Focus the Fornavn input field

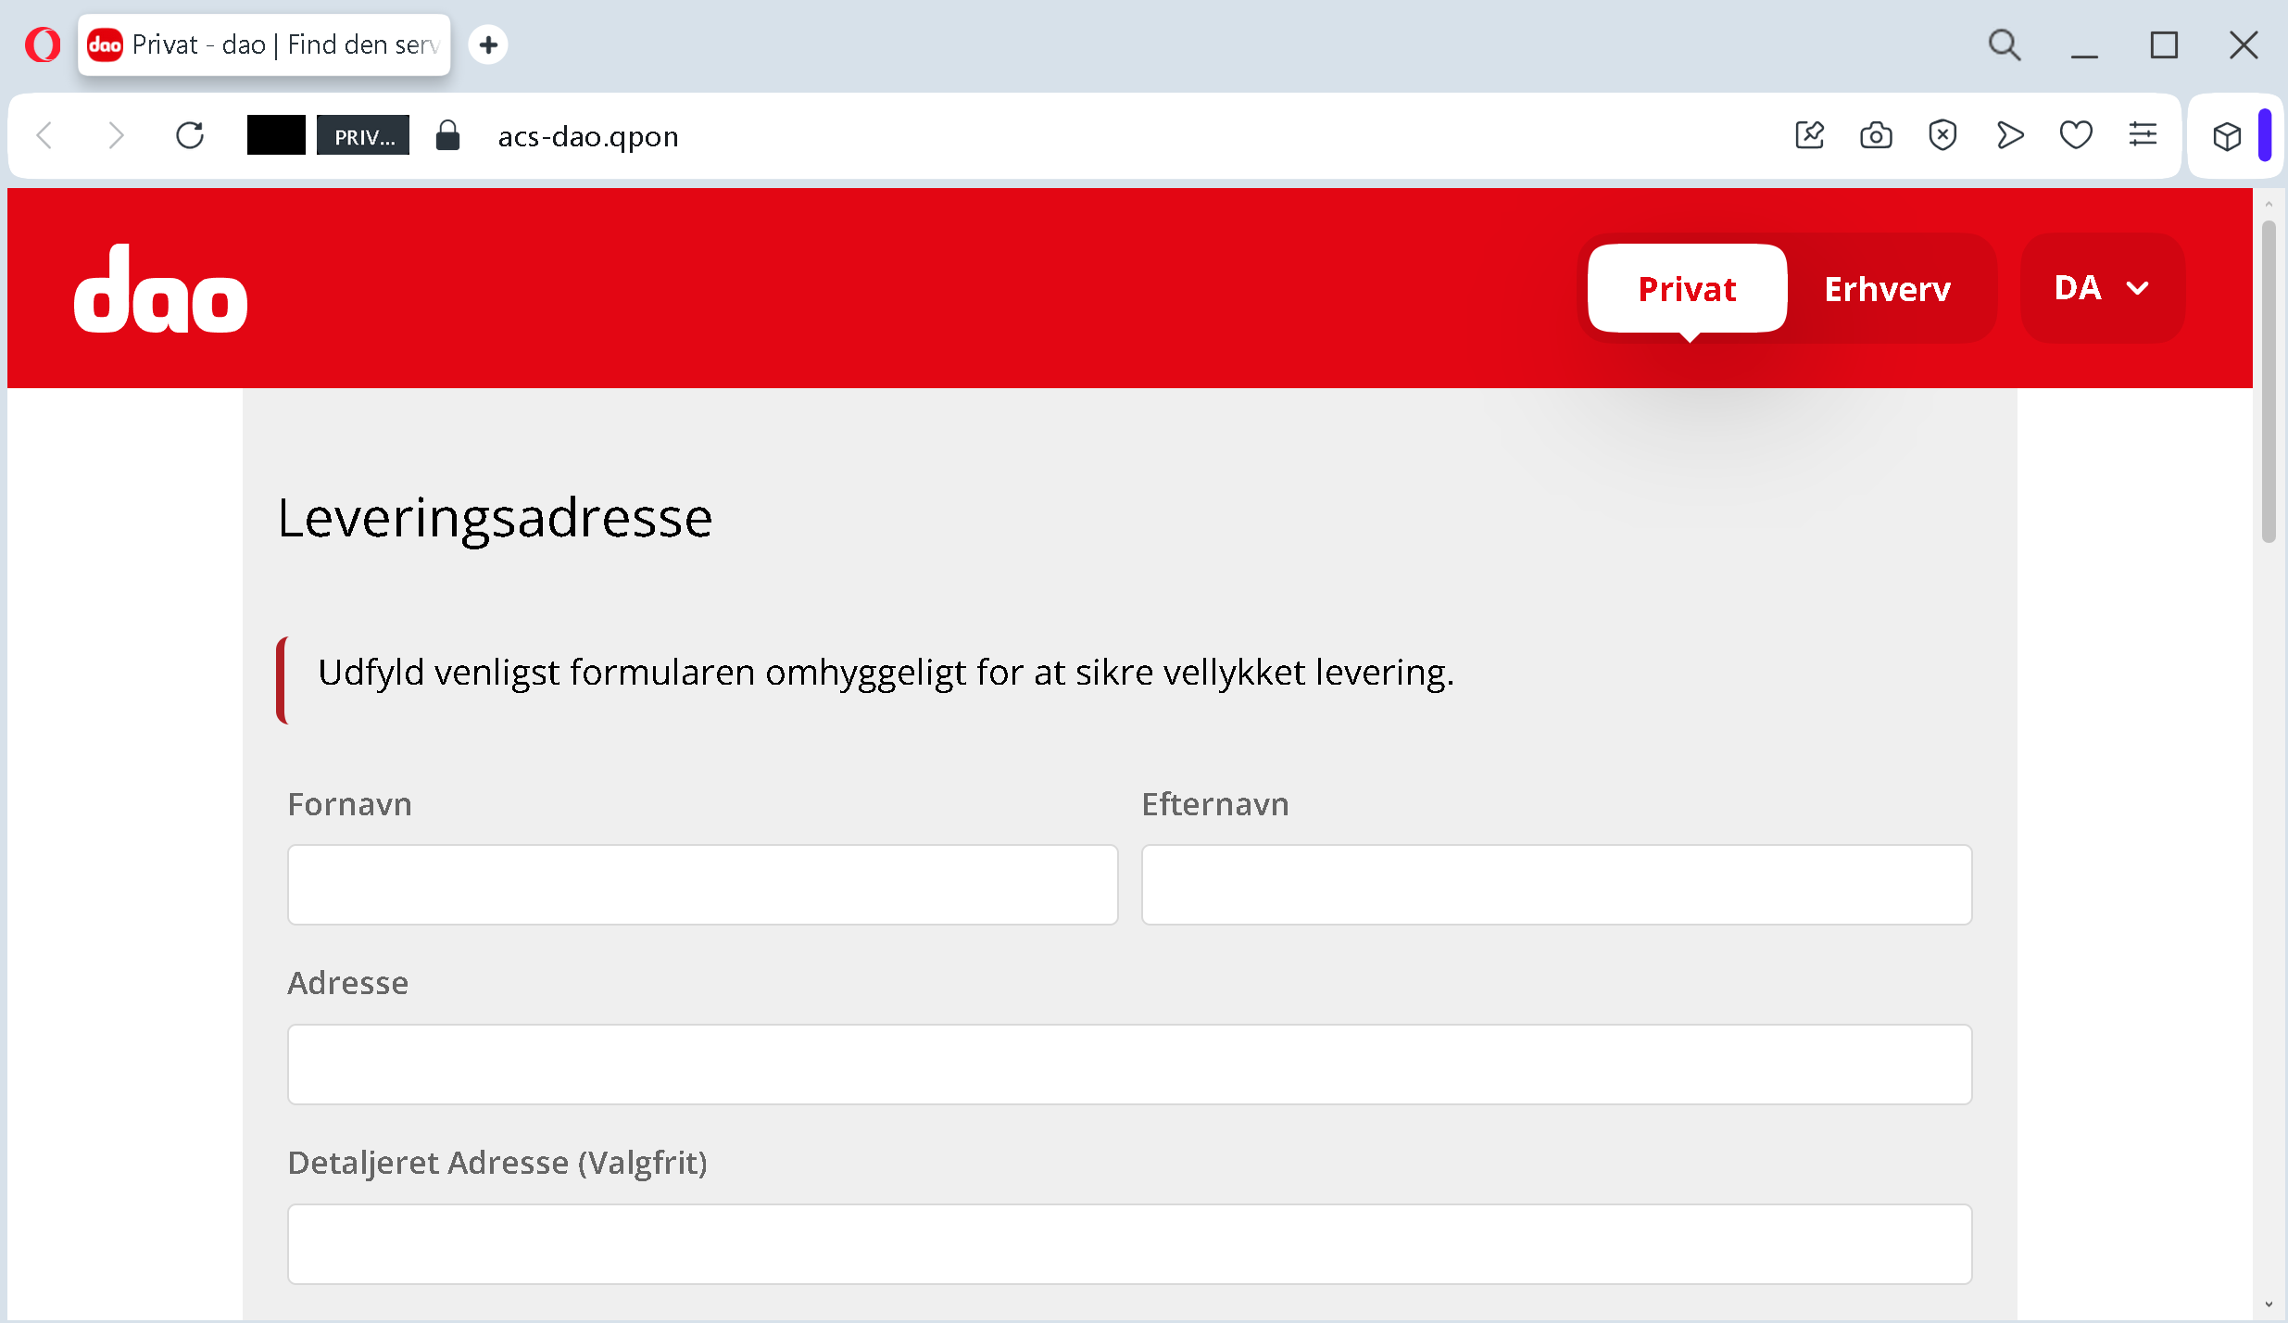702,884
